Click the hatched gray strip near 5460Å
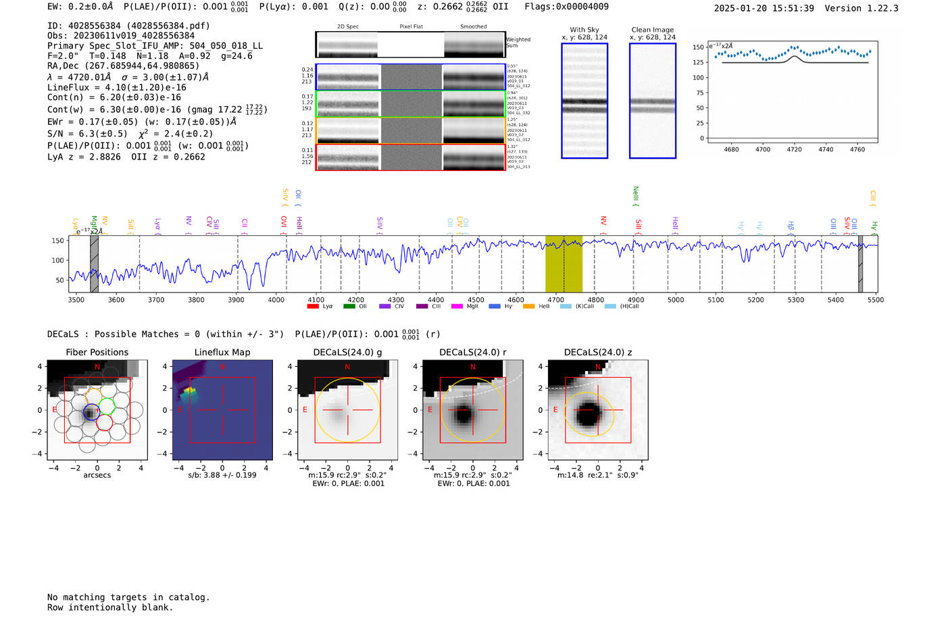 tap(861, 264)
